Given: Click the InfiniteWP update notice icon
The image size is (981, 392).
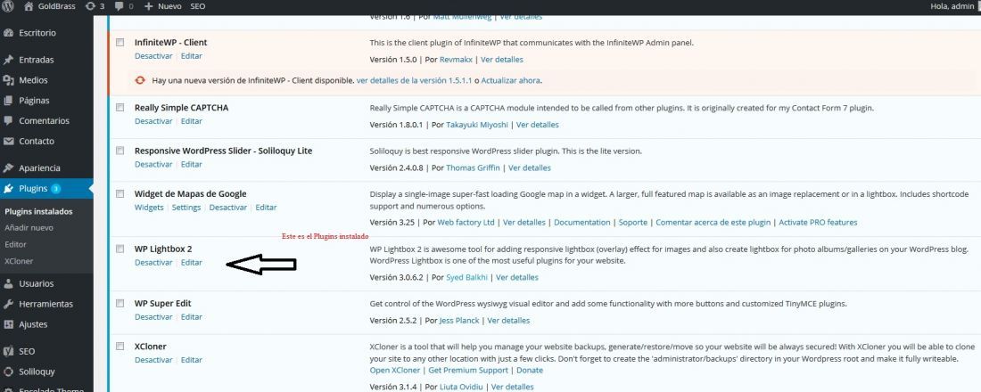Looking at the screenshot, I should (x=141, y=81).
